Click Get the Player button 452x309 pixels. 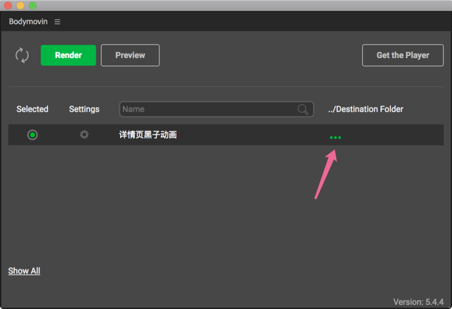tap(403, 55)
